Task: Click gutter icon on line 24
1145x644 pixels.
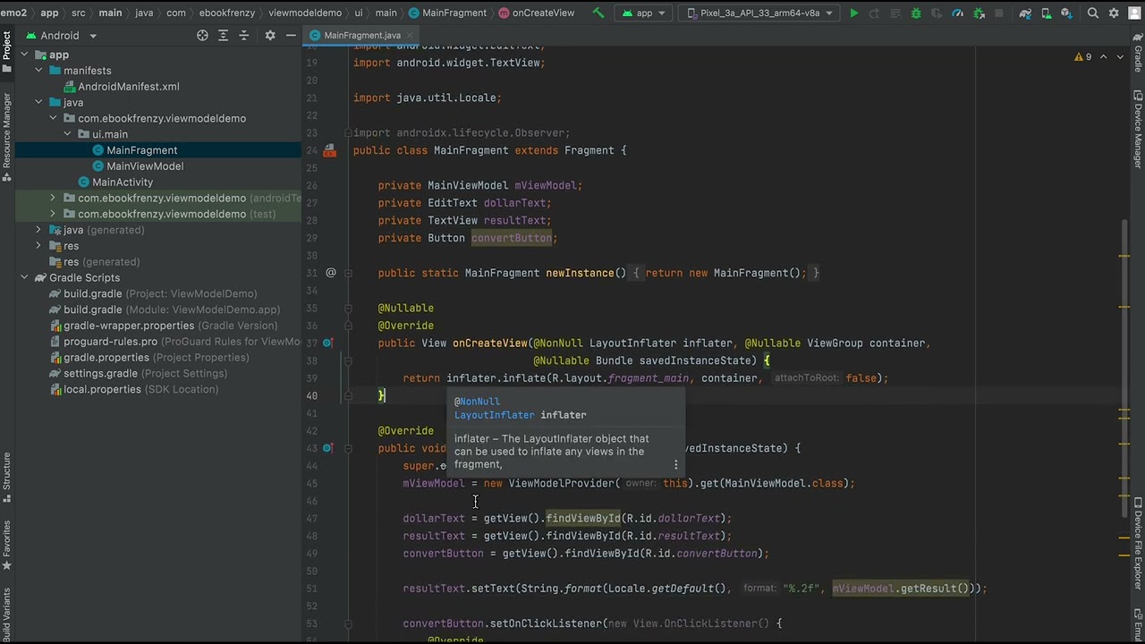Action: coord(329,150)
